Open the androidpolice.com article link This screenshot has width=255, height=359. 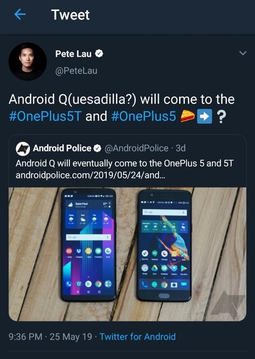click(90, 175)
